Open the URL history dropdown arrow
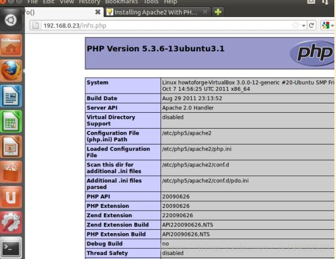 pyautogui.click(x=304, y=26)
